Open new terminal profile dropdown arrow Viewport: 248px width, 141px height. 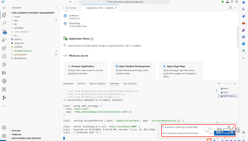[222, 83]
